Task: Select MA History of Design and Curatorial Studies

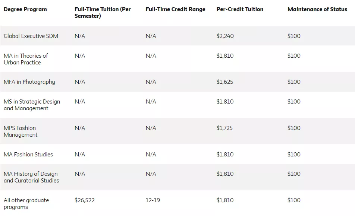Action: point(31,177)
